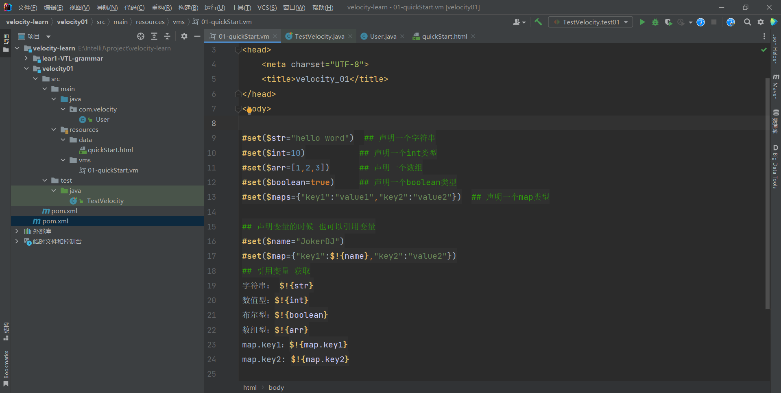Open the search everywhere magnifier
The height and width of the screenshot is (393, 781).
(x=747, y=22)
